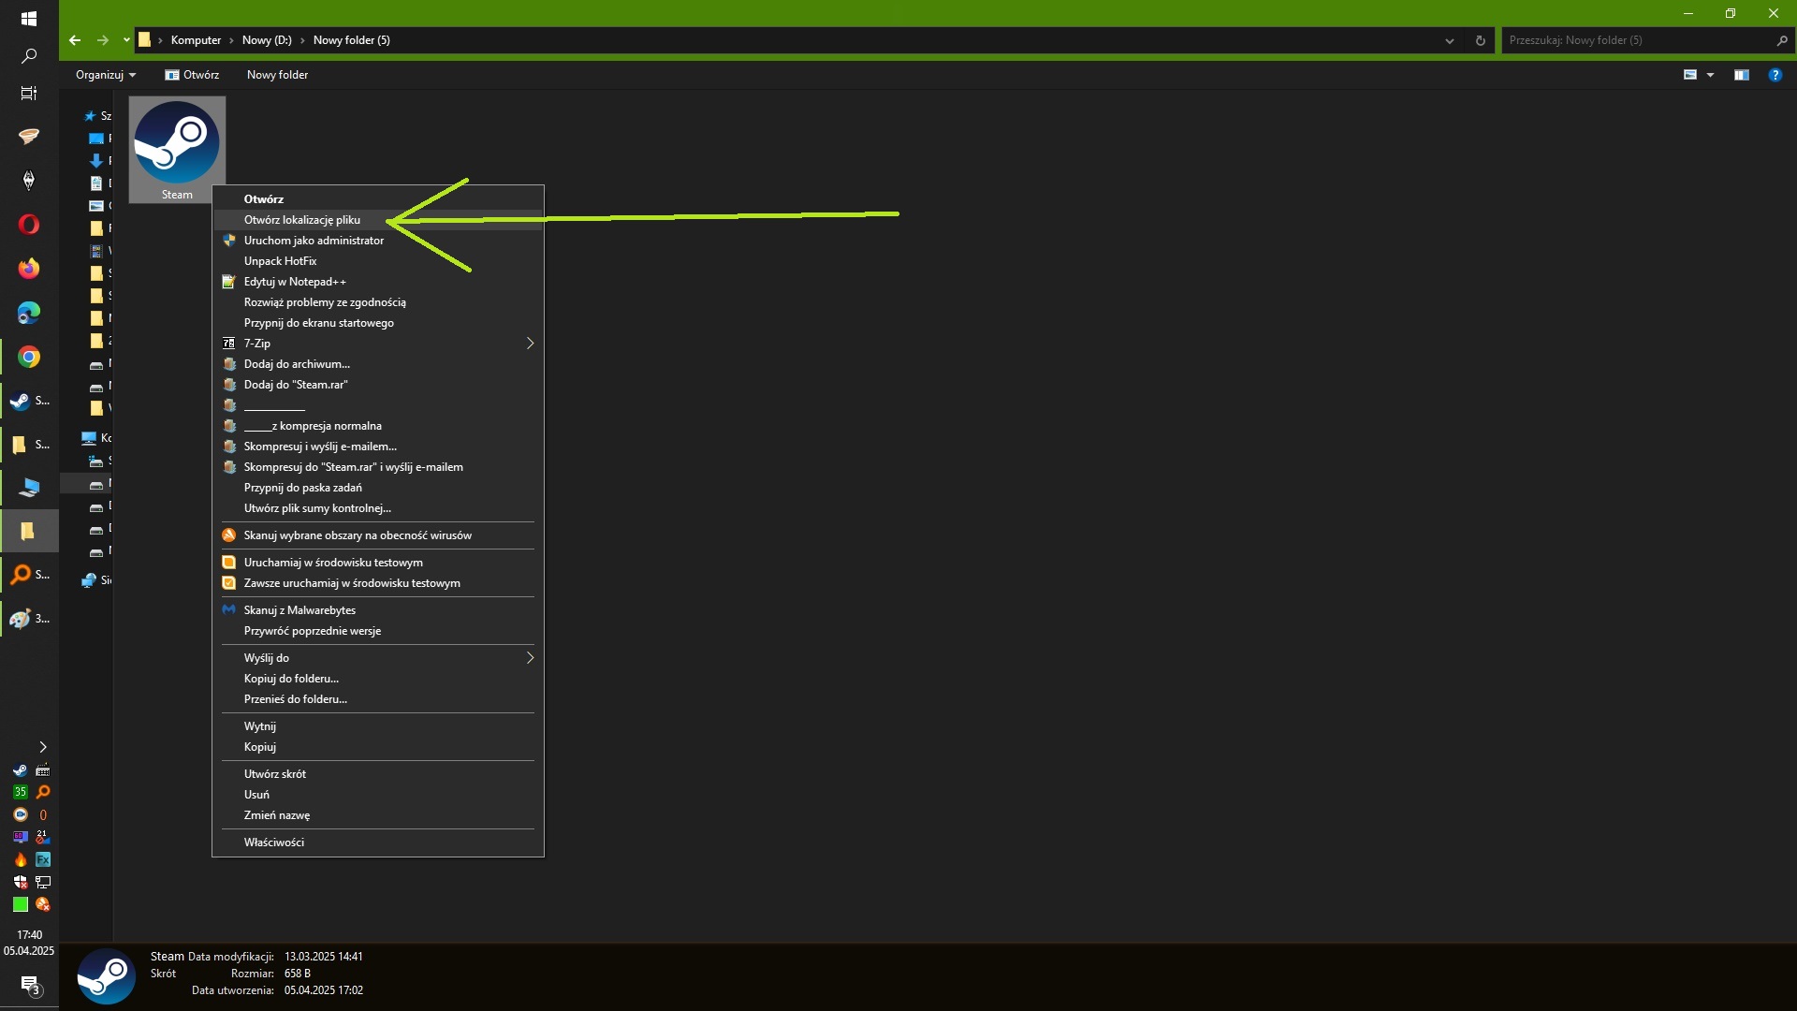Click Właściwości in context menu
Viewport: 1797px width, 1011px height.
273,842
